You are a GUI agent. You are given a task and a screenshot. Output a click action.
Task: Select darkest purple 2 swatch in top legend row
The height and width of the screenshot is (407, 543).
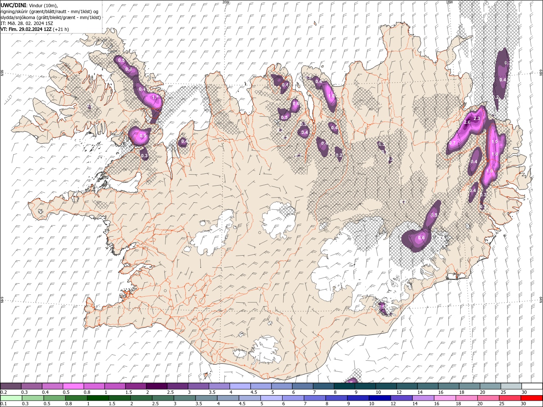pos(157,386)
